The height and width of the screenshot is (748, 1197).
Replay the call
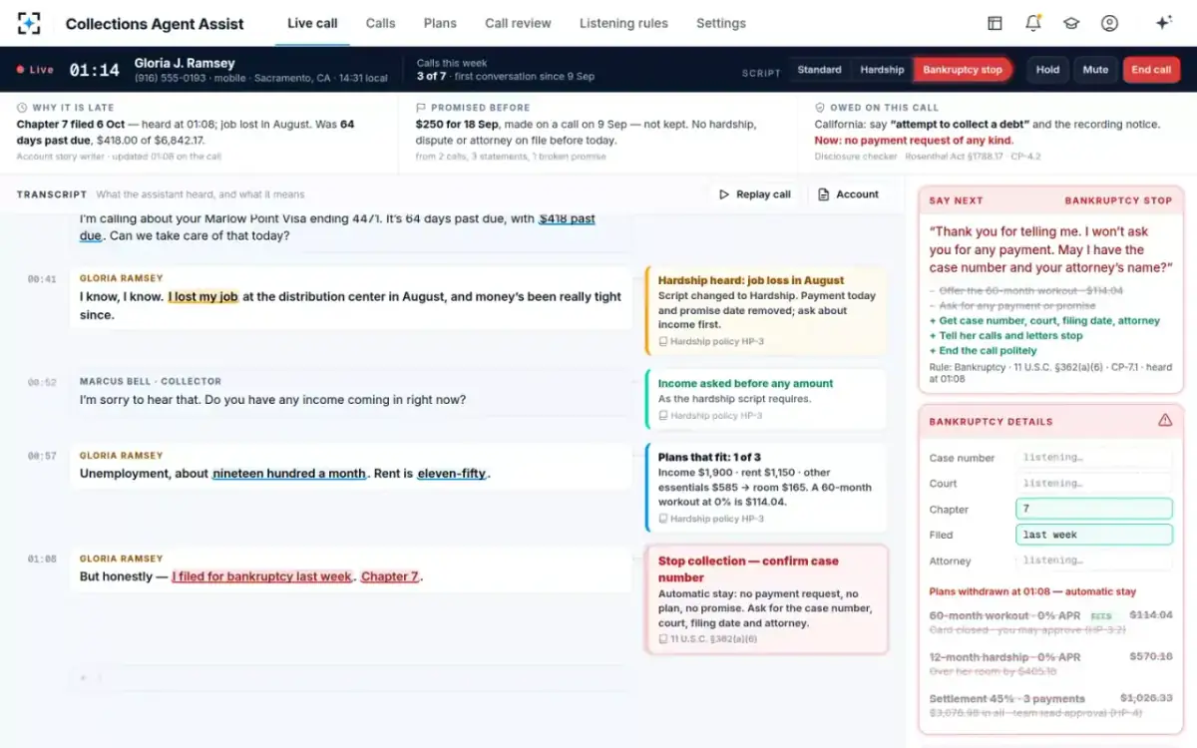tap(755, 194)
